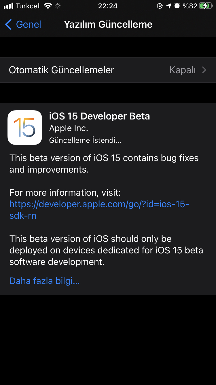The height and width of the screenshot is (385, 216).
Task: Tap the Yazılım Güncelleme title
Action: point(108,25)
